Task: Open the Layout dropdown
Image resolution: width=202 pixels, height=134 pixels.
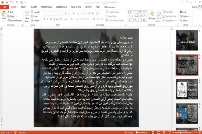Action: point(35,12)
